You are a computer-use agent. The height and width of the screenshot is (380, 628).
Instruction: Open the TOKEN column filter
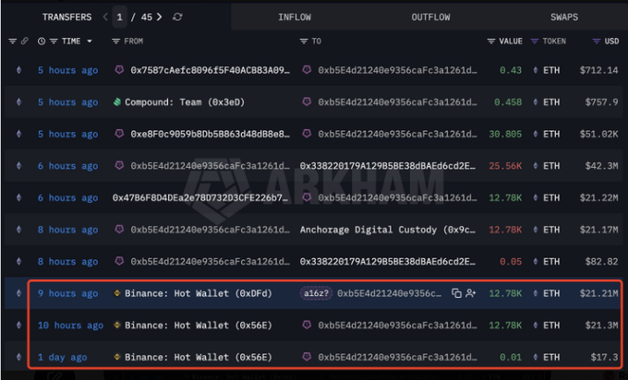coord(535,42)
